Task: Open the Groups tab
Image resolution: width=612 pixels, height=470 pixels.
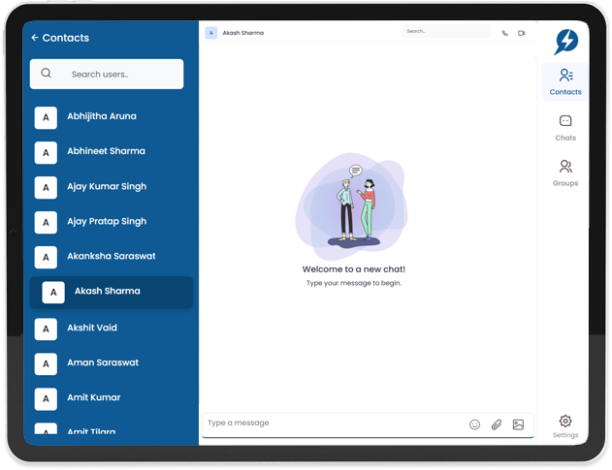Action: (565, 172)
